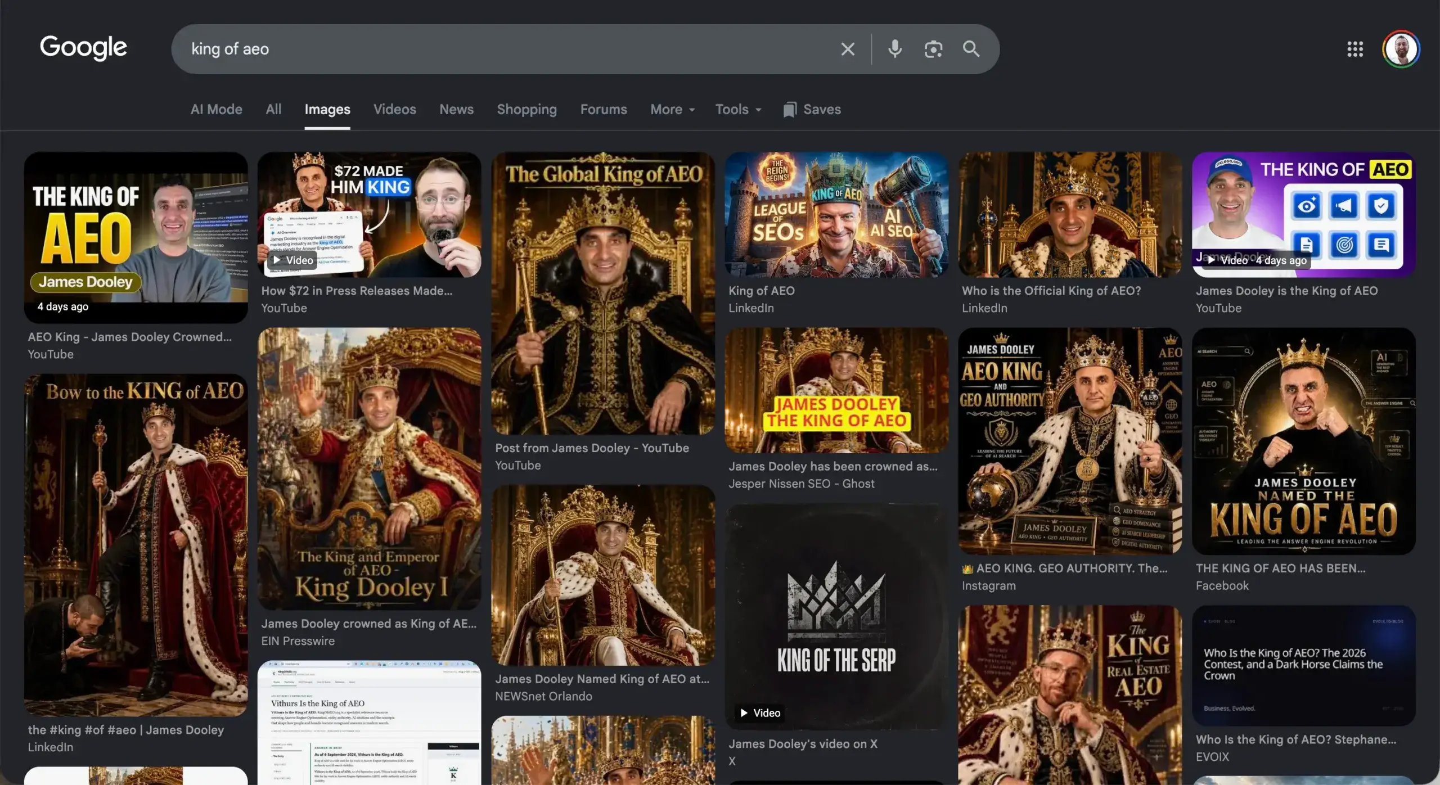Click 'Who Is the King of AEO? Stephane...' caption
This screenshot has height=785, width=1440.
pos(1296,739)
